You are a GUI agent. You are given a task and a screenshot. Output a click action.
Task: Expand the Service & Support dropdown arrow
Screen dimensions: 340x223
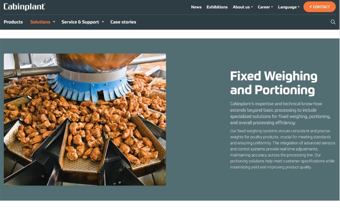tap(103, 22)
